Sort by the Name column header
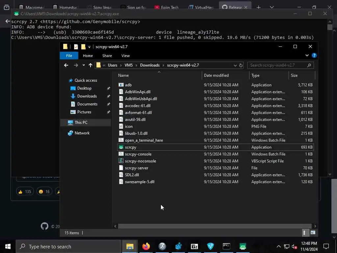 (123, 75)
